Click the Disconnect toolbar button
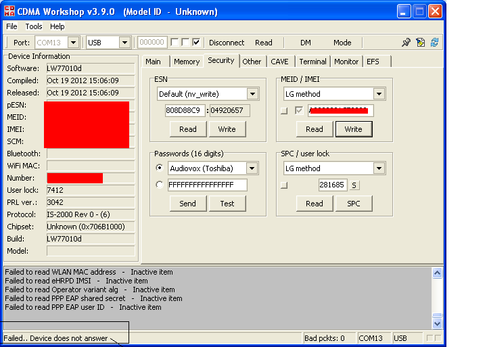487x347 pixels. (x=227, y=43)
